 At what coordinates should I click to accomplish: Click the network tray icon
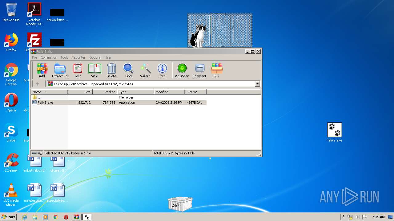350,217
